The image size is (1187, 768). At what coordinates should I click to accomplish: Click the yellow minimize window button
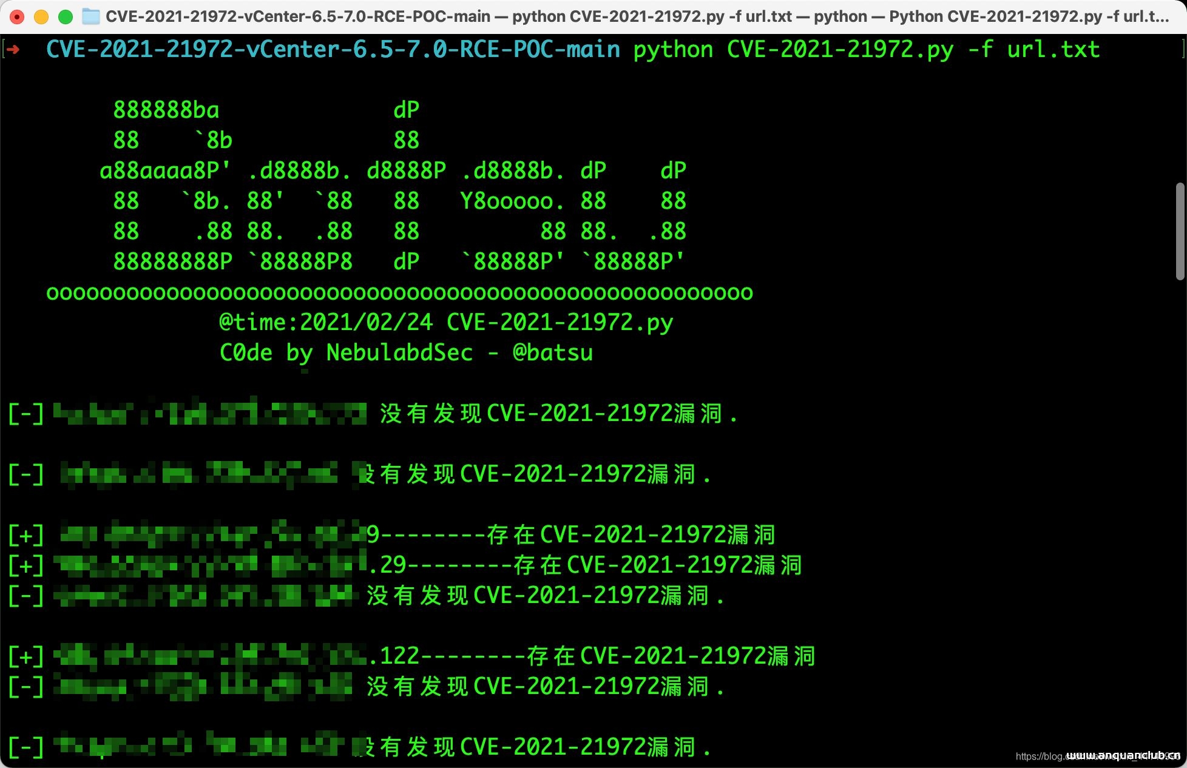41,17
